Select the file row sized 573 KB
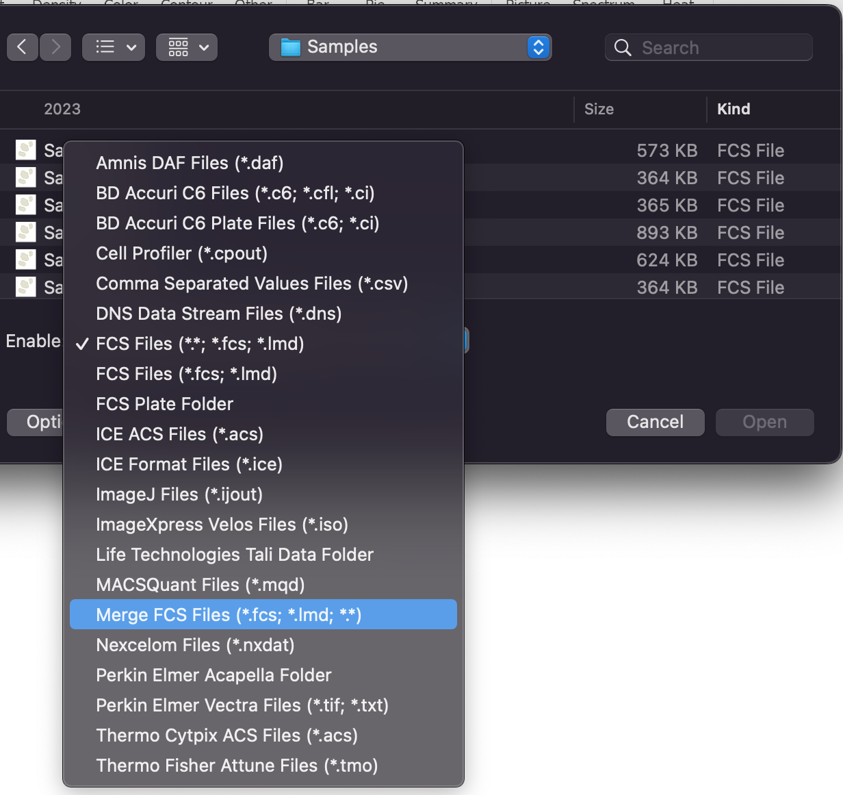The image size is (843, 795). 421,150
